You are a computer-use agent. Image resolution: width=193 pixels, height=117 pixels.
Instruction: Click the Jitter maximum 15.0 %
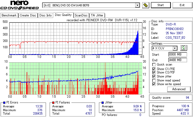coord(138,110)
